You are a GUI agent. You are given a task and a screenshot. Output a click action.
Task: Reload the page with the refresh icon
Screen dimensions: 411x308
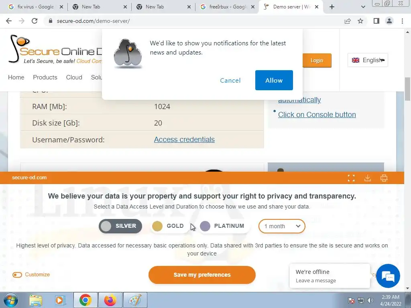pos(35,21)
